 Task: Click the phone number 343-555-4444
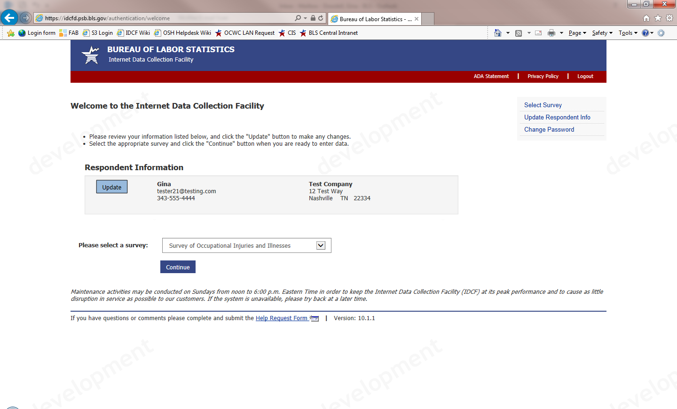[176, 198]
